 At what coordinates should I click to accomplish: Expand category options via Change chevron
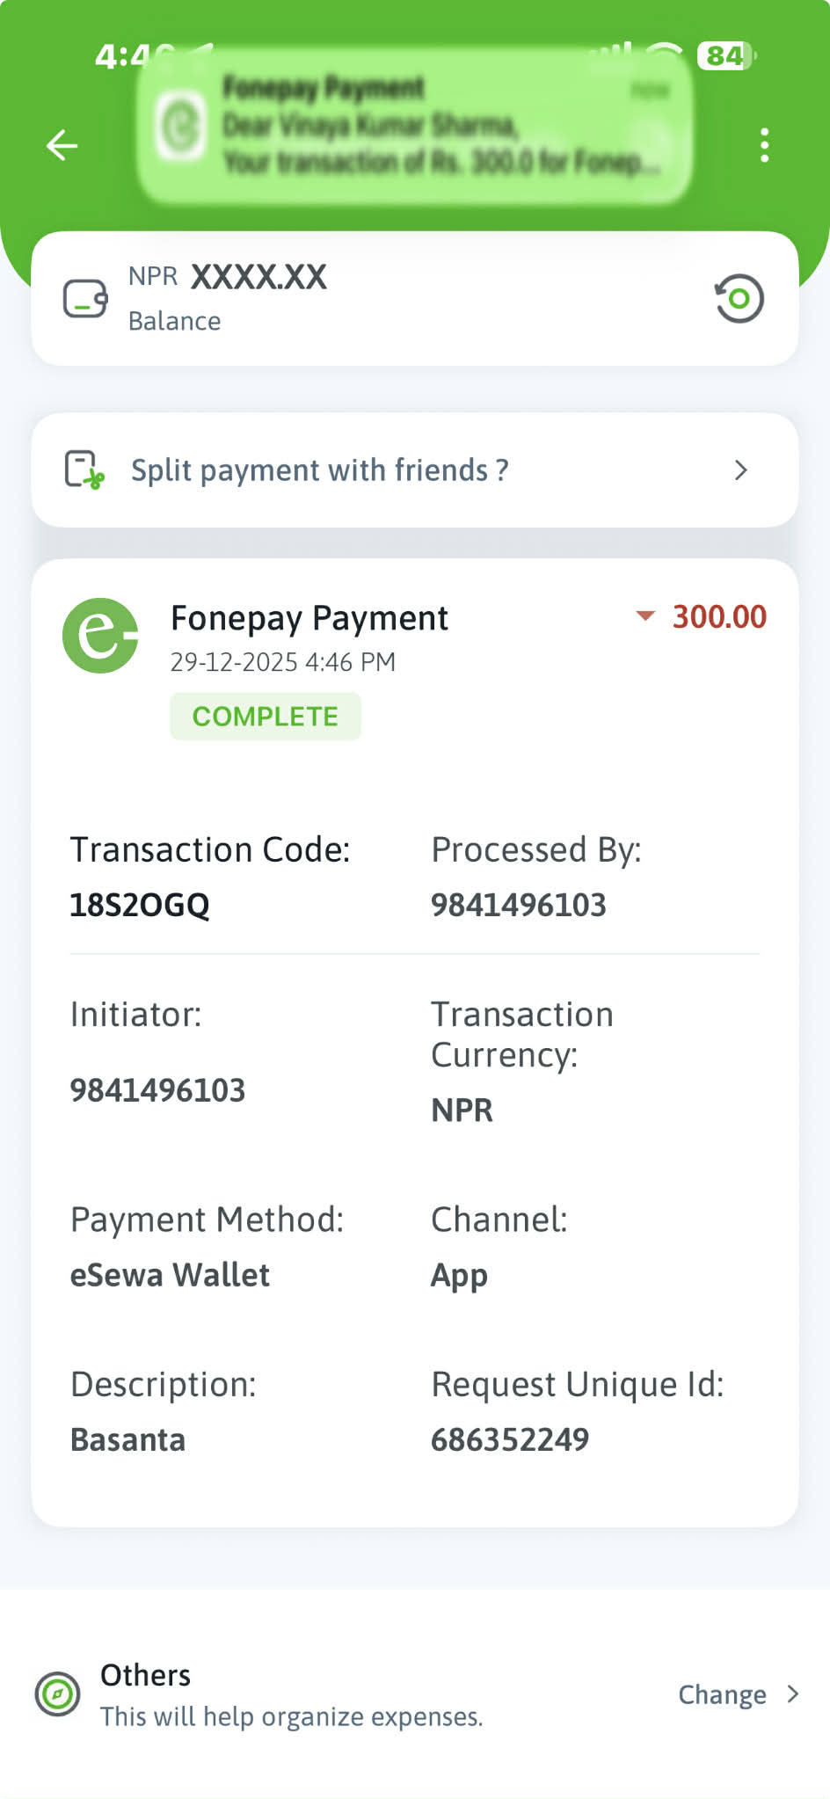(x=792, y=1693)
